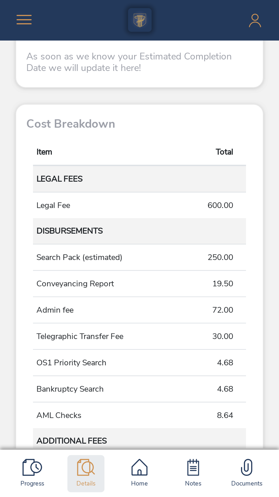Open the hamburger menu
The width and height of the screenshot is (279, 497).
(x=24, y=20)
